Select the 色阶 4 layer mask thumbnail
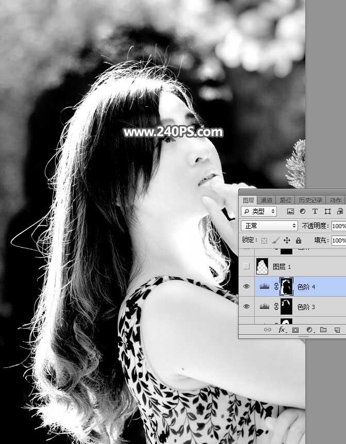 [286, 286]
